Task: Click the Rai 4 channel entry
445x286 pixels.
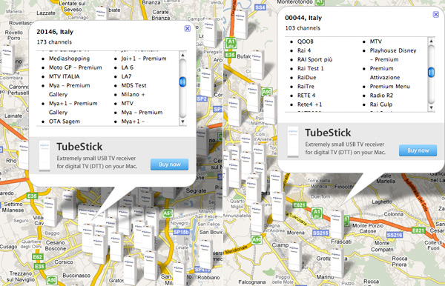Action: pos(304,50)
